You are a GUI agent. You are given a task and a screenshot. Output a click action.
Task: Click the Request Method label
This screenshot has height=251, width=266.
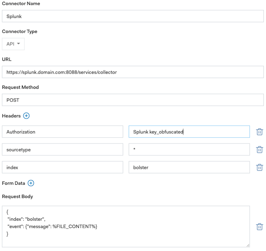20,87
